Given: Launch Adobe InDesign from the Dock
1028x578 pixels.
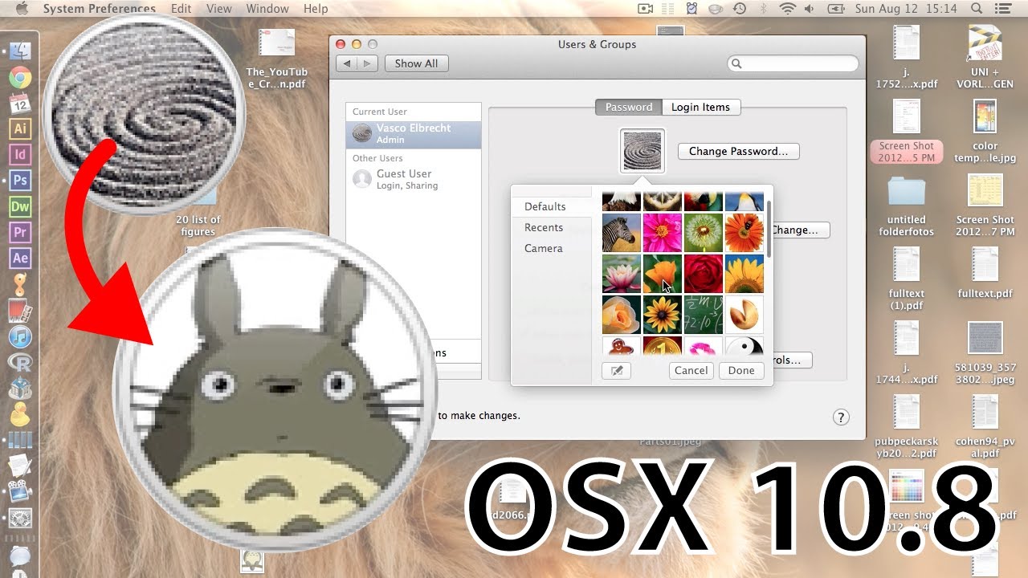Looking at the screenshot, I should click(x=20, y=154).
